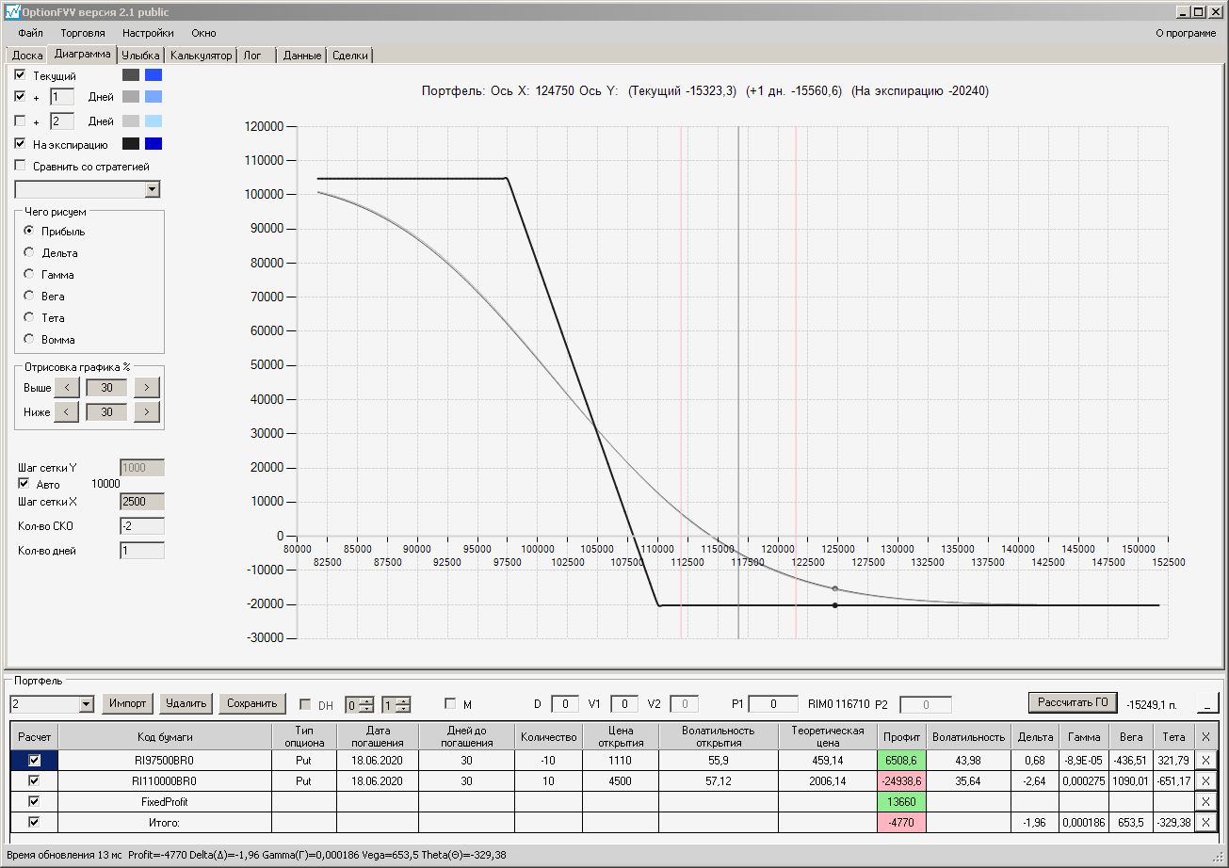Open the portfolio number dropdown showing 2
The width and height of the screenshot is (1229, 868).
coord(87,703)
